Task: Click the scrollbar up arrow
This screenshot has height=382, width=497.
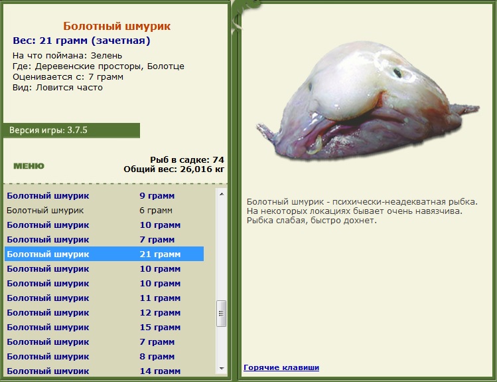Action: tap(222, 194)
